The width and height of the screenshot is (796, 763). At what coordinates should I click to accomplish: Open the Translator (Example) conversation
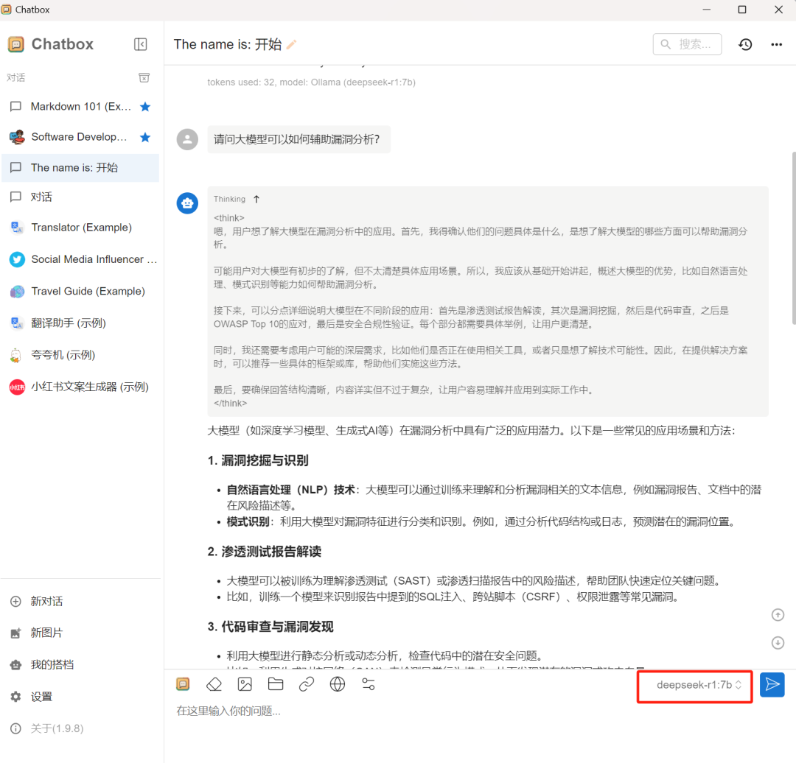point(81,228)
